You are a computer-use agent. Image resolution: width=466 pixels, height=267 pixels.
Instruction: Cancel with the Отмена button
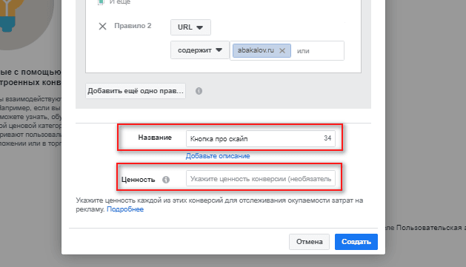pos(309,242)
